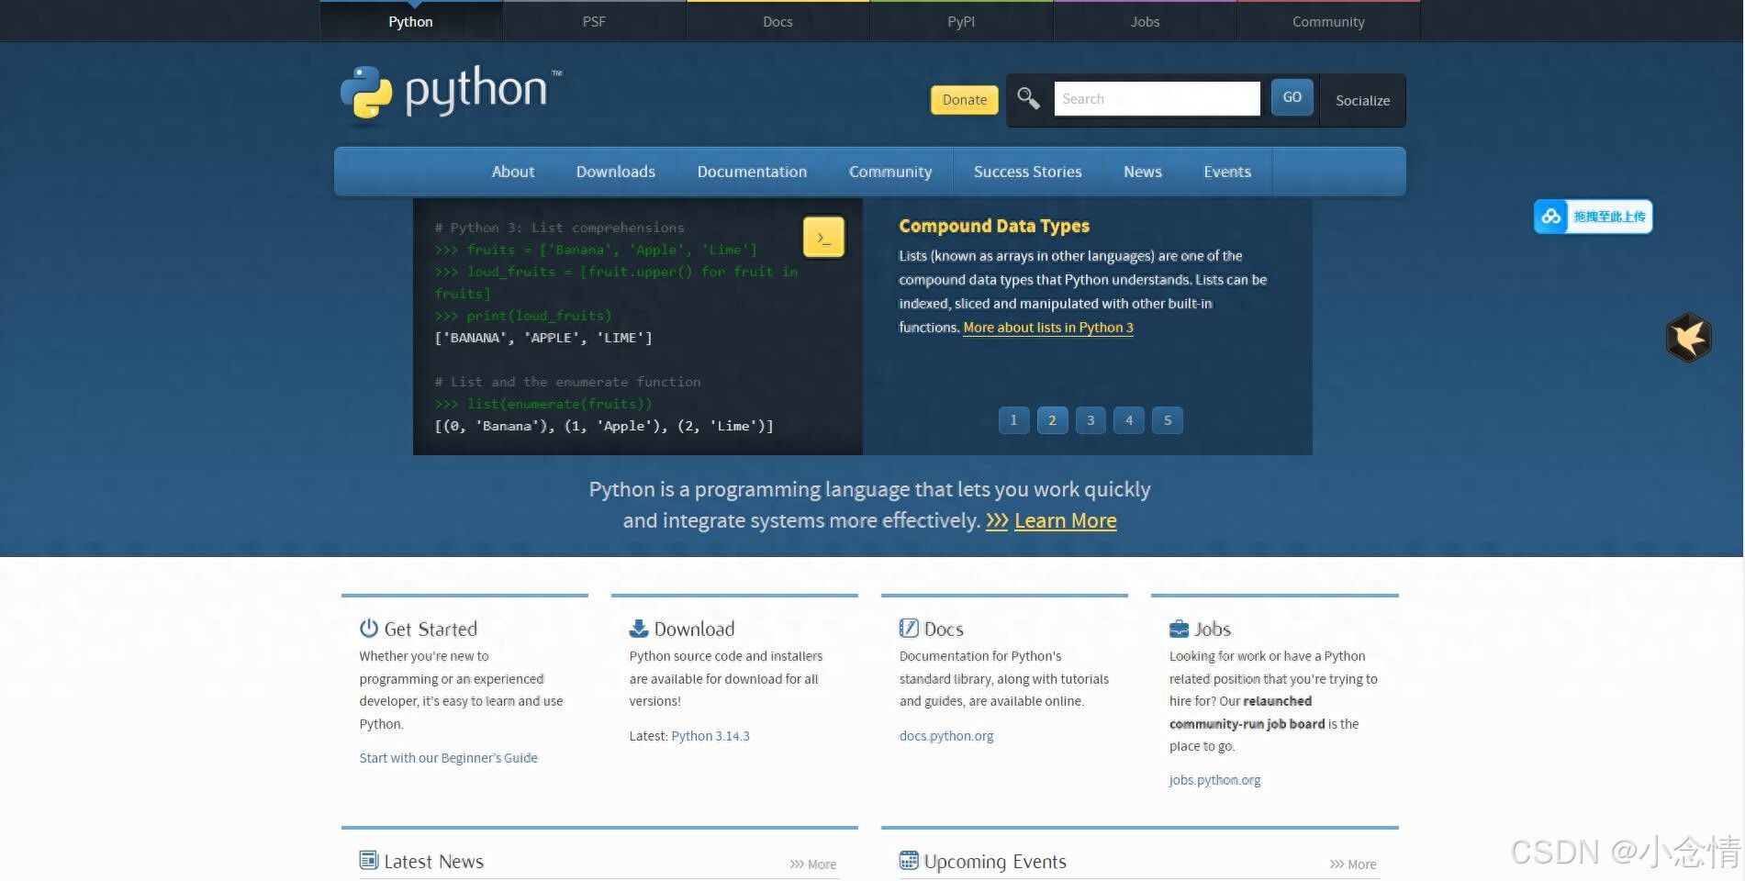Go to slide 4 of the carousel

pos(1129,420)
